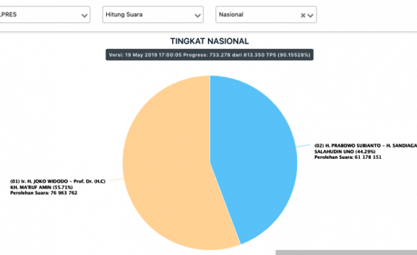
Task: Clear the Nasional selection with the X icon
Action: coord(303,16)
